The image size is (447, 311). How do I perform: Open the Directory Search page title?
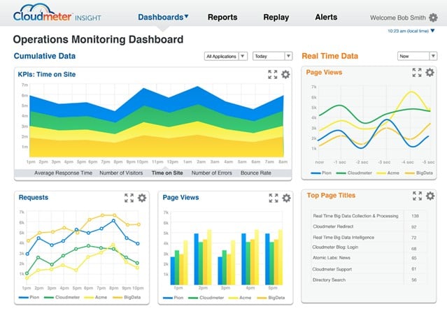[x=329, y=280]
